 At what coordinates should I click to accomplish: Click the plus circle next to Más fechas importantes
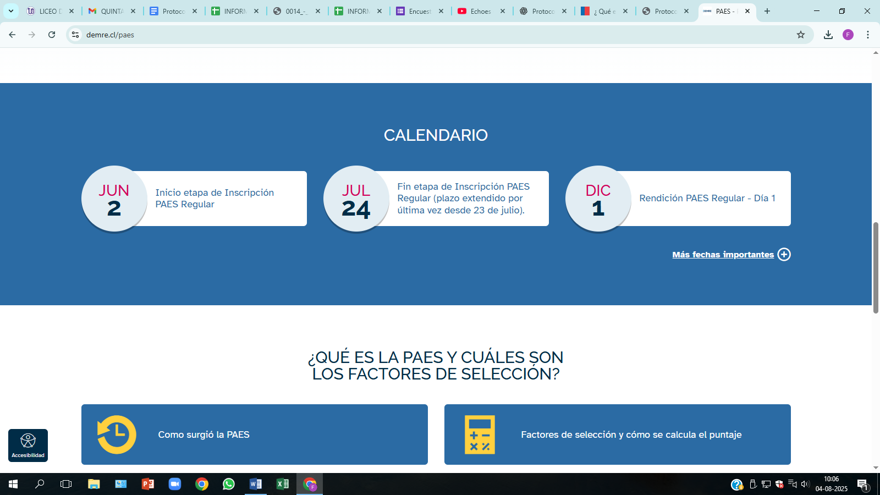[784, 254]
